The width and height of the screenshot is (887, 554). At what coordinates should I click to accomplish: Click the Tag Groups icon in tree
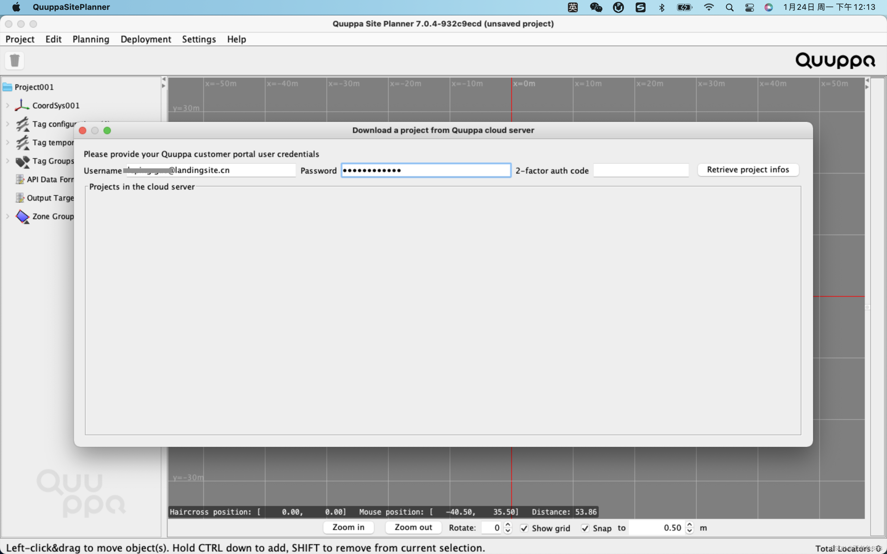(x=22, y=161)
